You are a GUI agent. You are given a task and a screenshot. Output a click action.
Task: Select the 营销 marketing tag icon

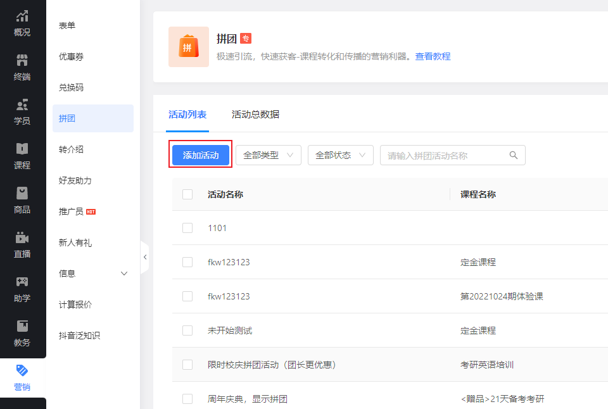(22, 370)
